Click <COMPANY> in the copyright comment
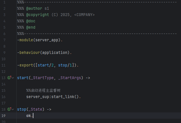This screenshot has width=181, height=123. pos(85,15)
